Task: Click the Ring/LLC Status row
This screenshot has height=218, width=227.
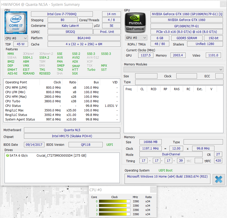Action: coord(62,115)
